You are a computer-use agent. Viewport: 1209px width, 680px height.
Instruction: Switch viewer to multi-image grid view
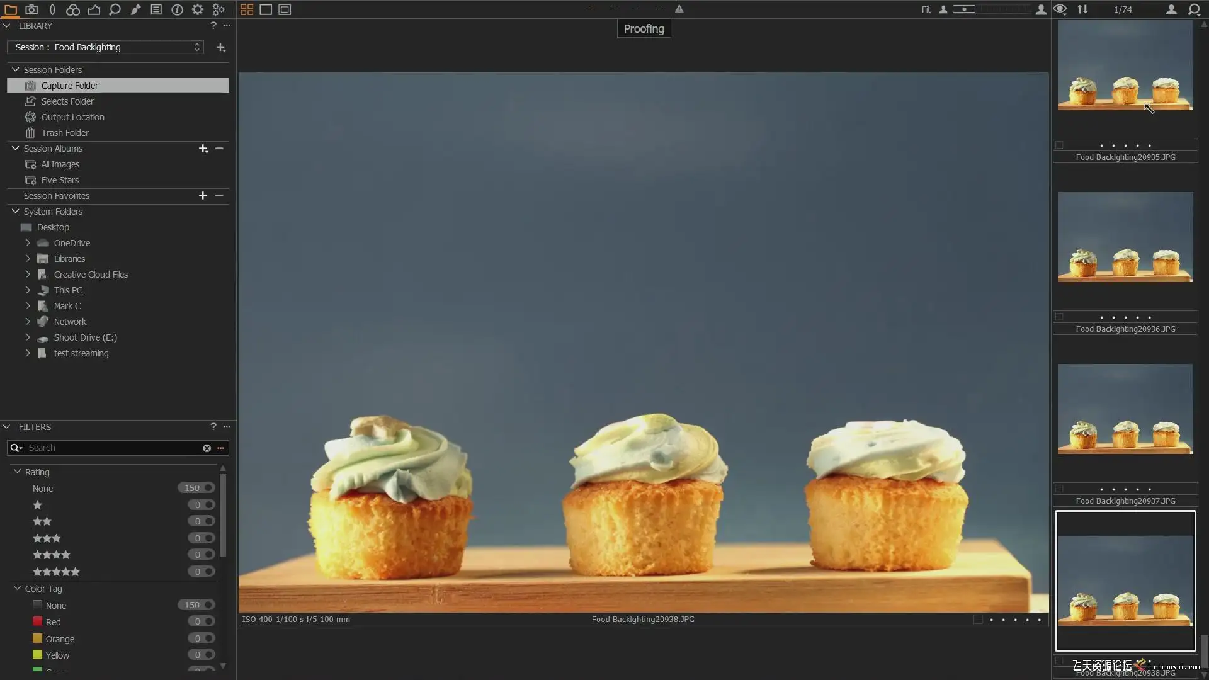tap(247, 9)
